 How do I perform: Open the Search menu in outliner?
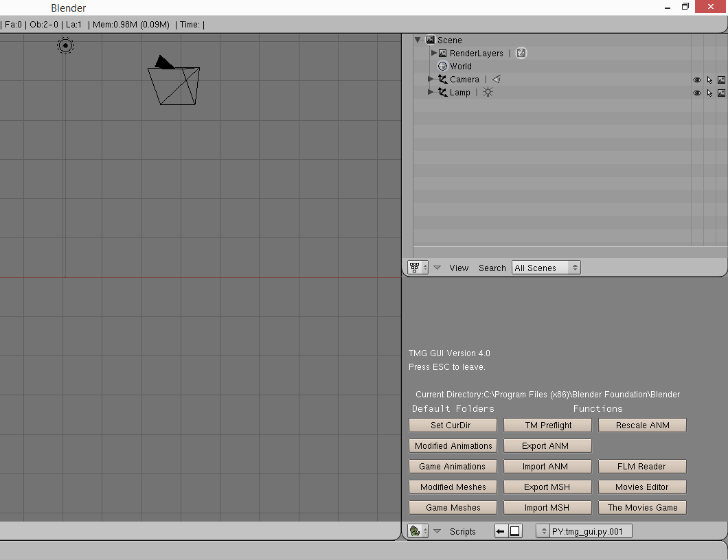[x=492, y=268]
